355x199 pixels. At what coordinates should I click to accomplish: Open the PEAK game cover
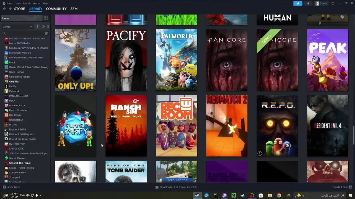[x=328, y=60]
